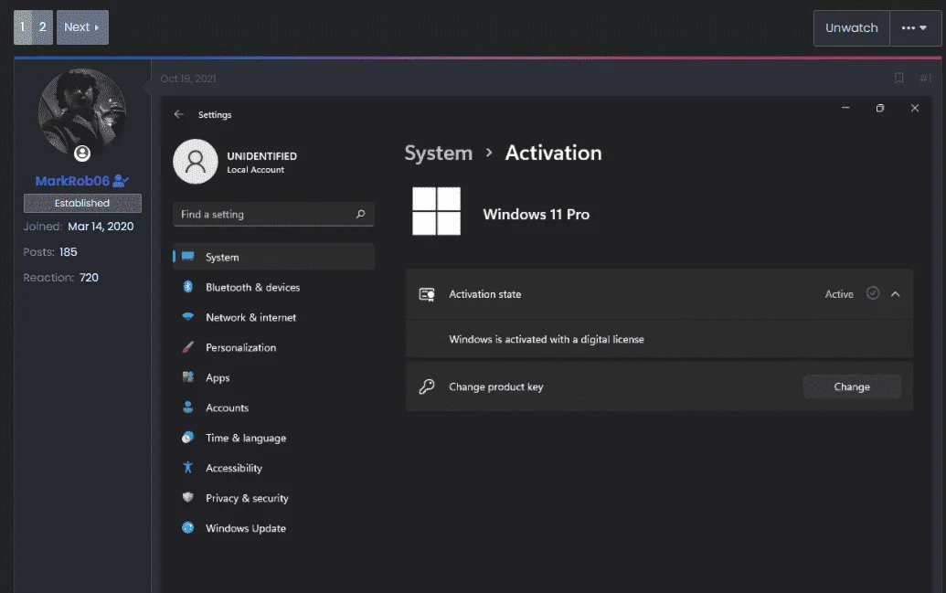Screen dimensions: 946x593
Task: Click the Activation state certificate icon
Action: click(x=427, y=294)
